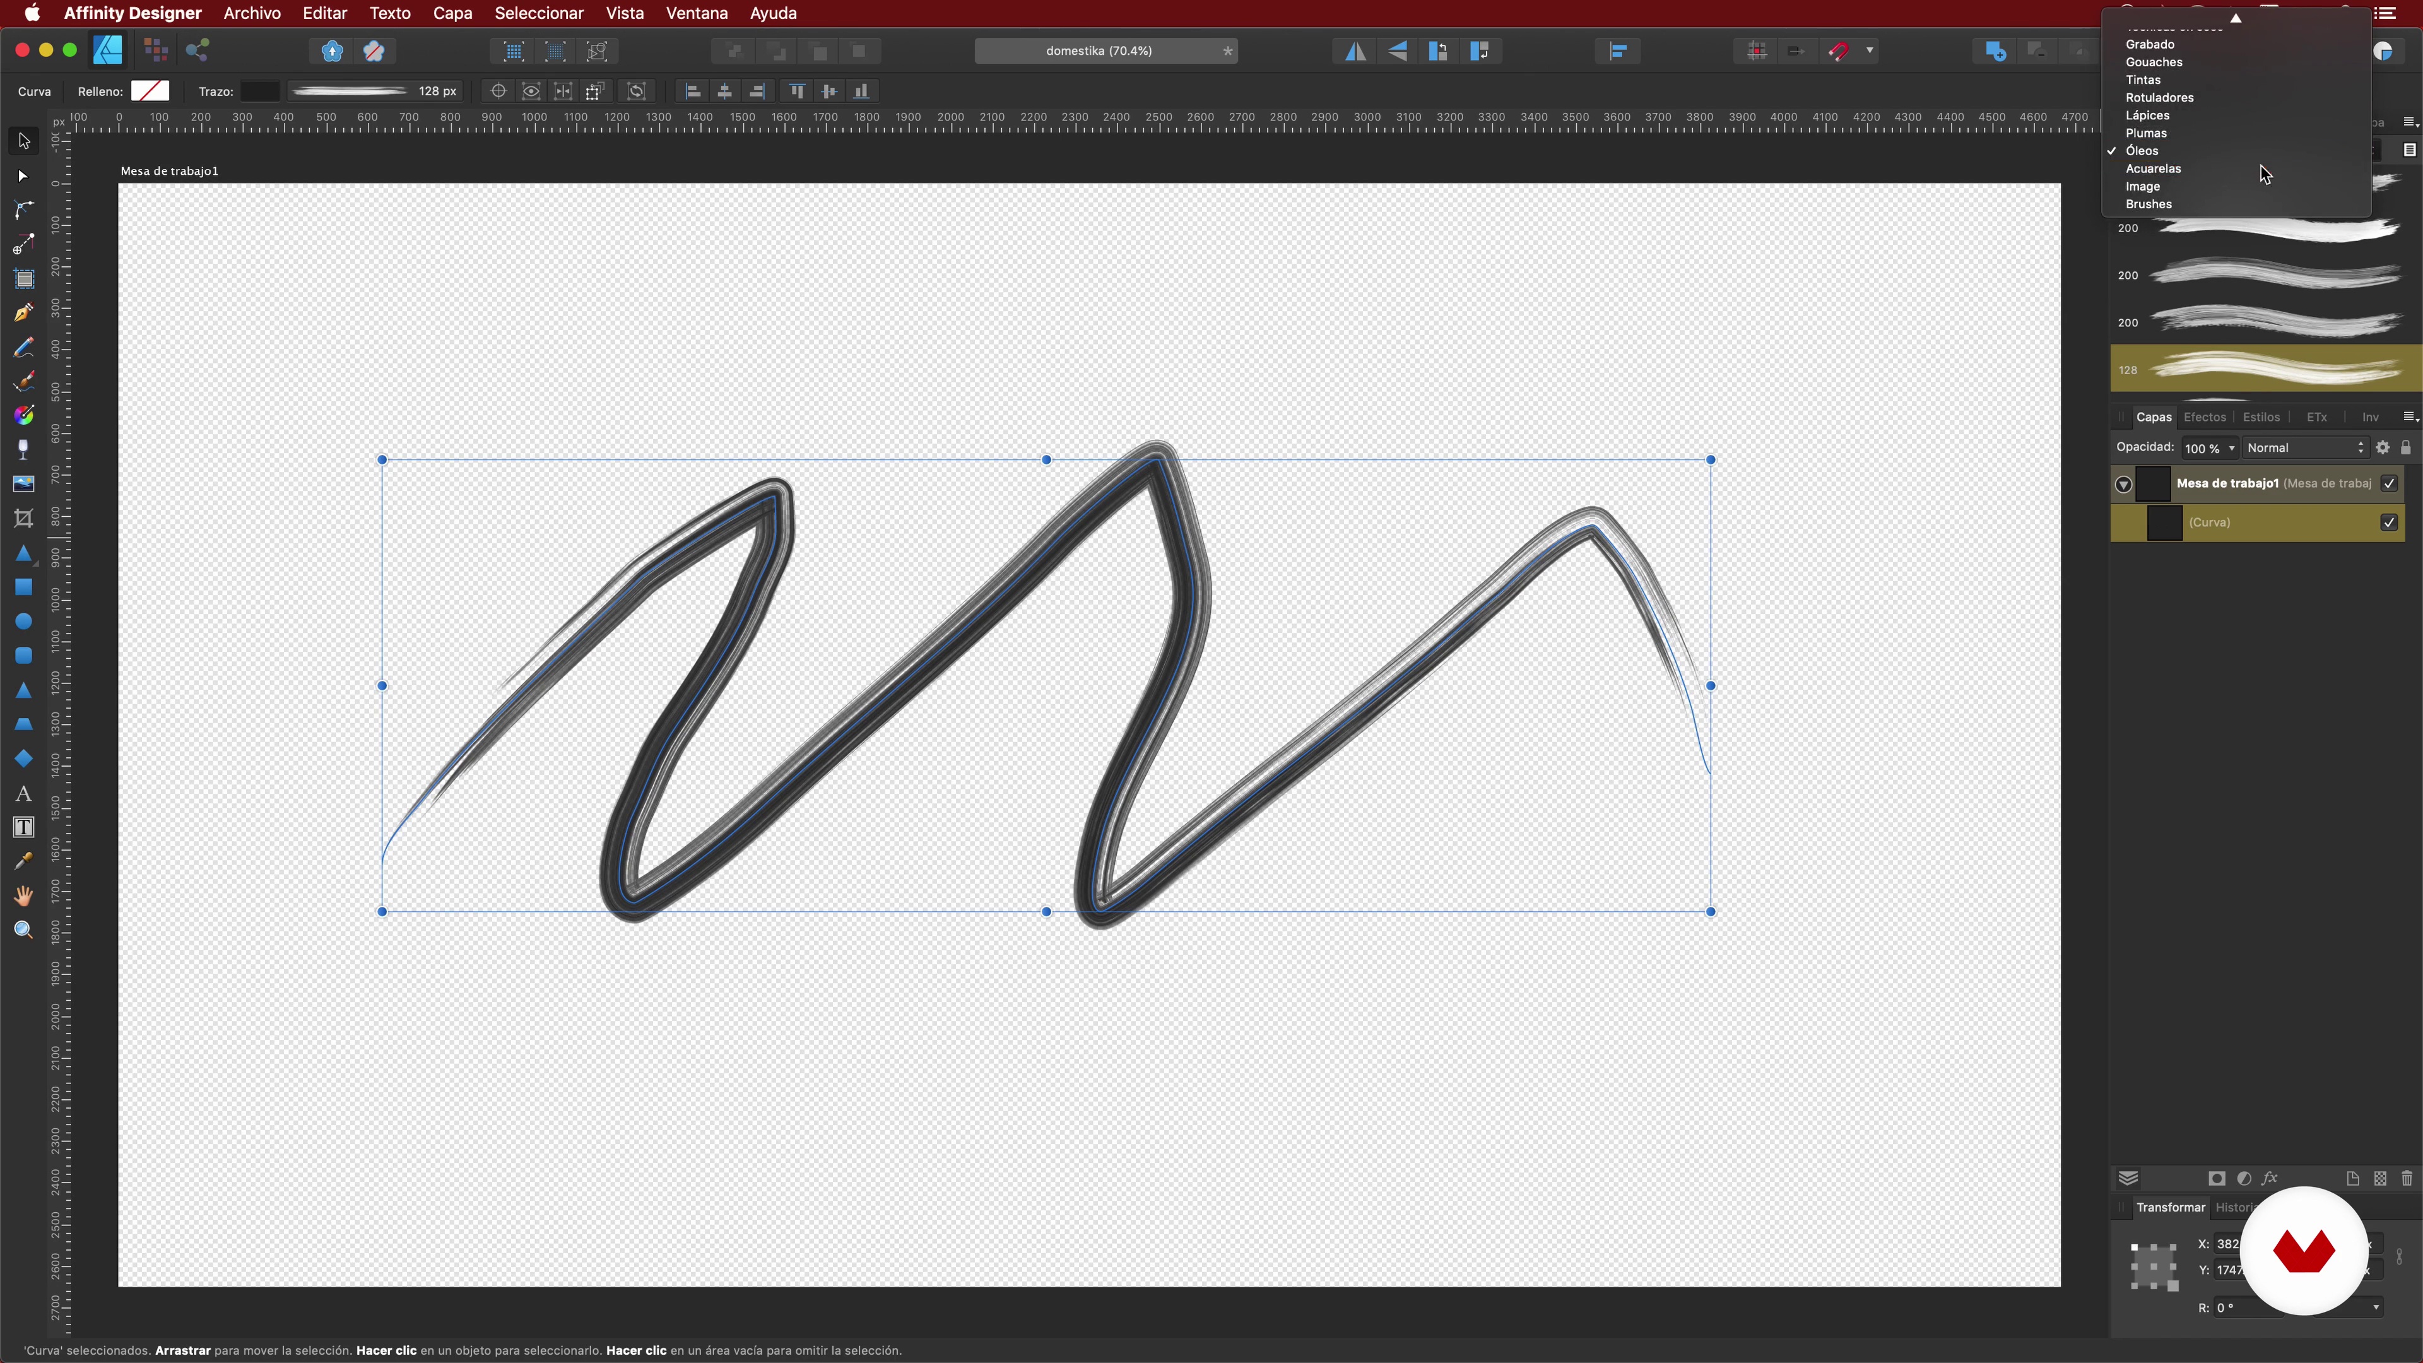Toggle visibility checkbox of Curva layer
Screen dimensions: 2423x1363
click(x=2389, y=523)
